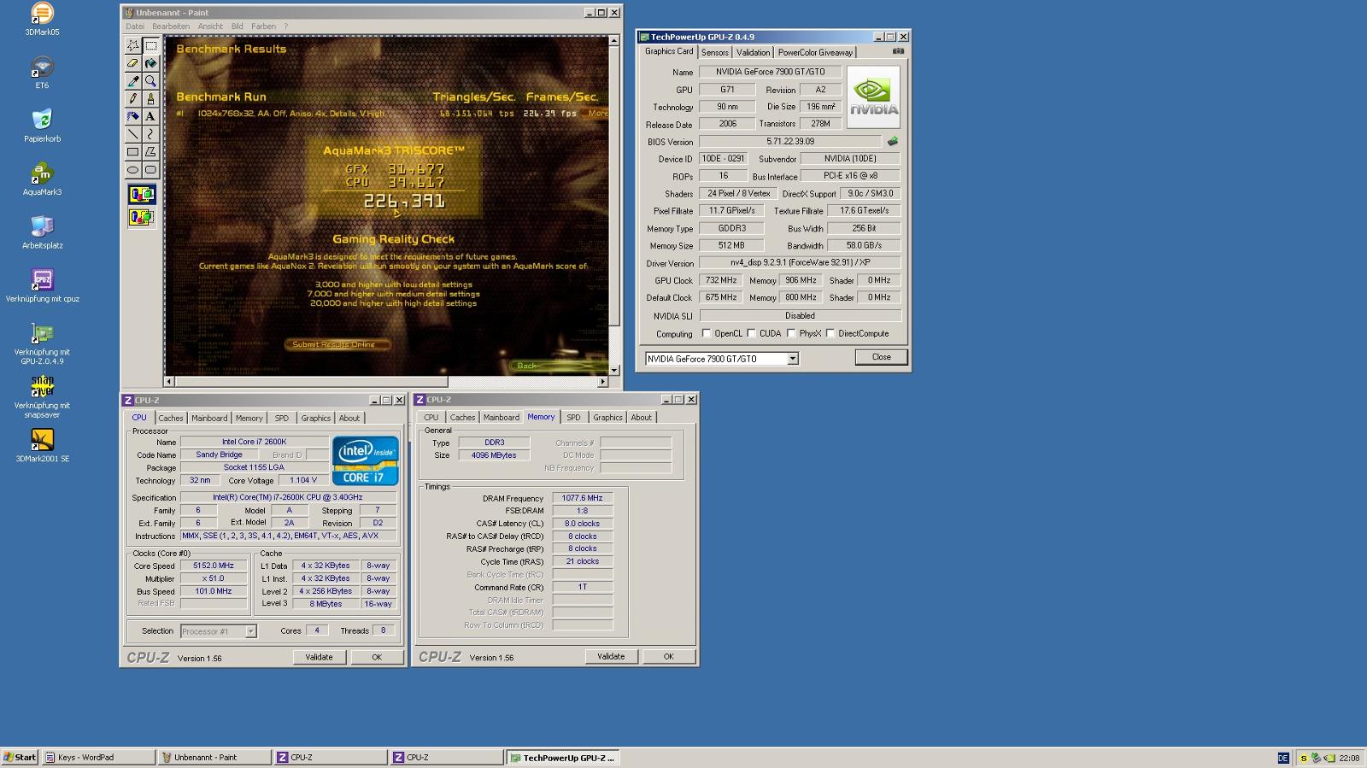Select the rectangular Select tool in Paint

click(150, 45)
